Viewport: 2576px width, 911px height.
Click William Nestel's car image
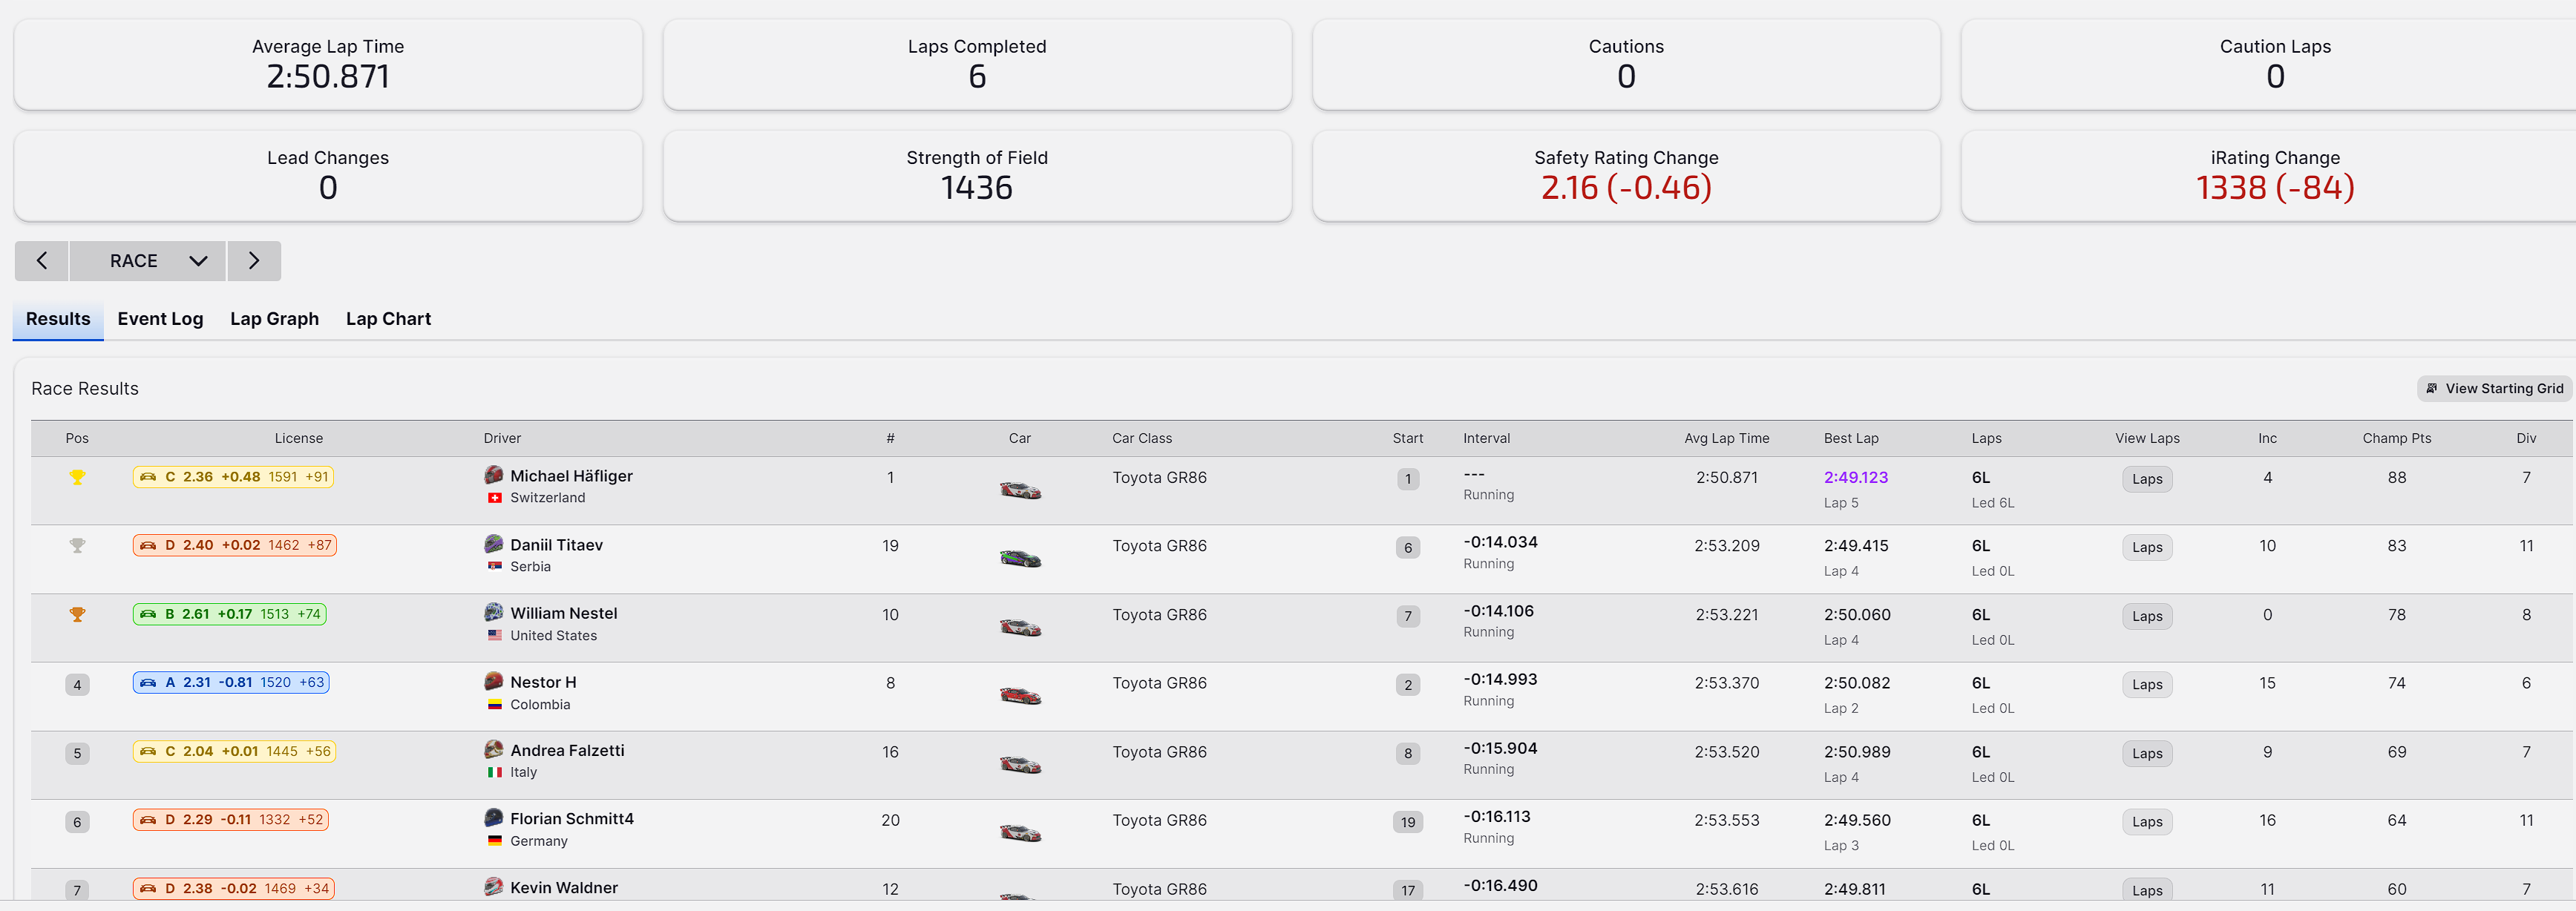1020,627
